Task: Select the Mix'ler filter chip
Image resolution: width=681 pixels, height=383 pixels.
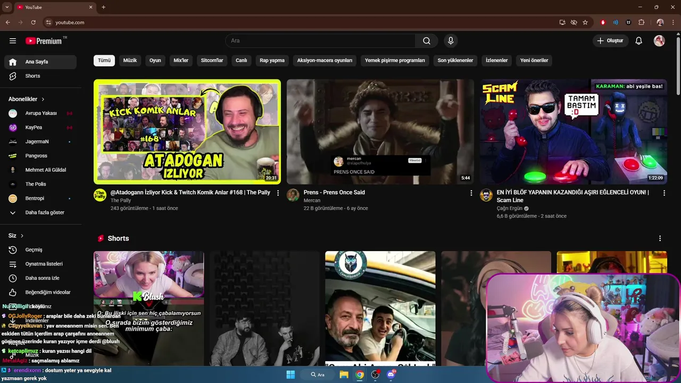Action: pyautogui.click(x=181, y=61)
